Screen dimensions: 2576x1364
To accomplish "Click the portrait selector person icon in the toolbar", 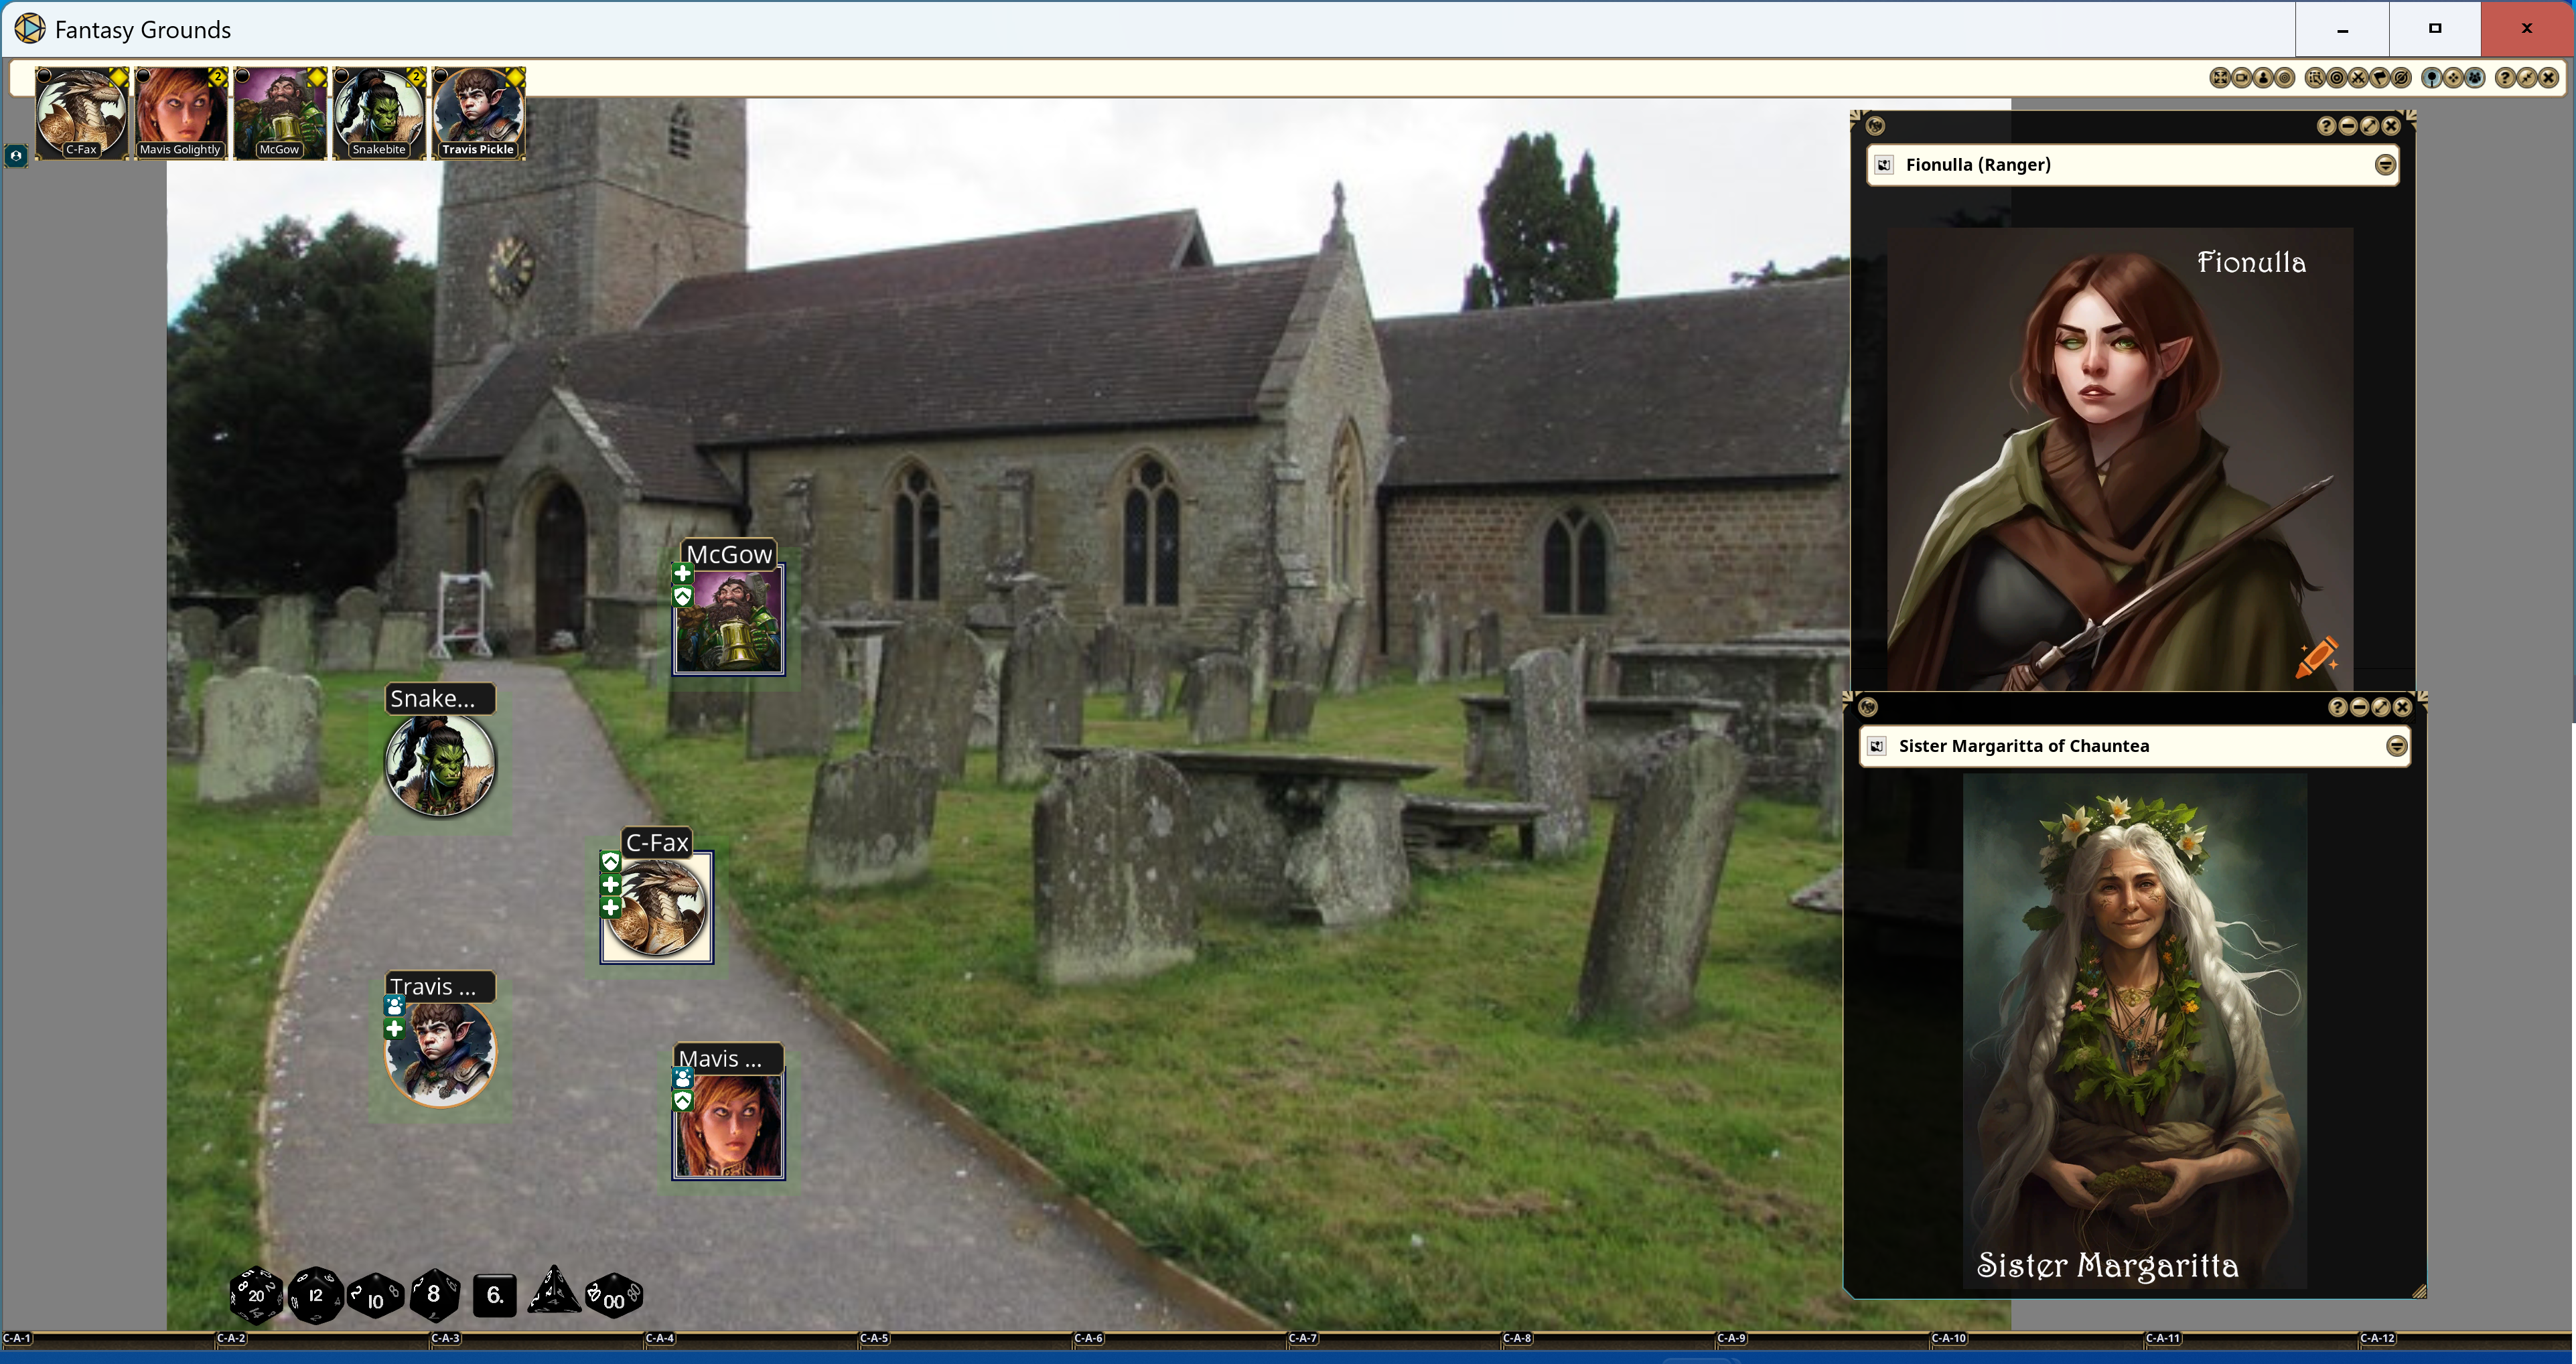I will (2263, 79).
